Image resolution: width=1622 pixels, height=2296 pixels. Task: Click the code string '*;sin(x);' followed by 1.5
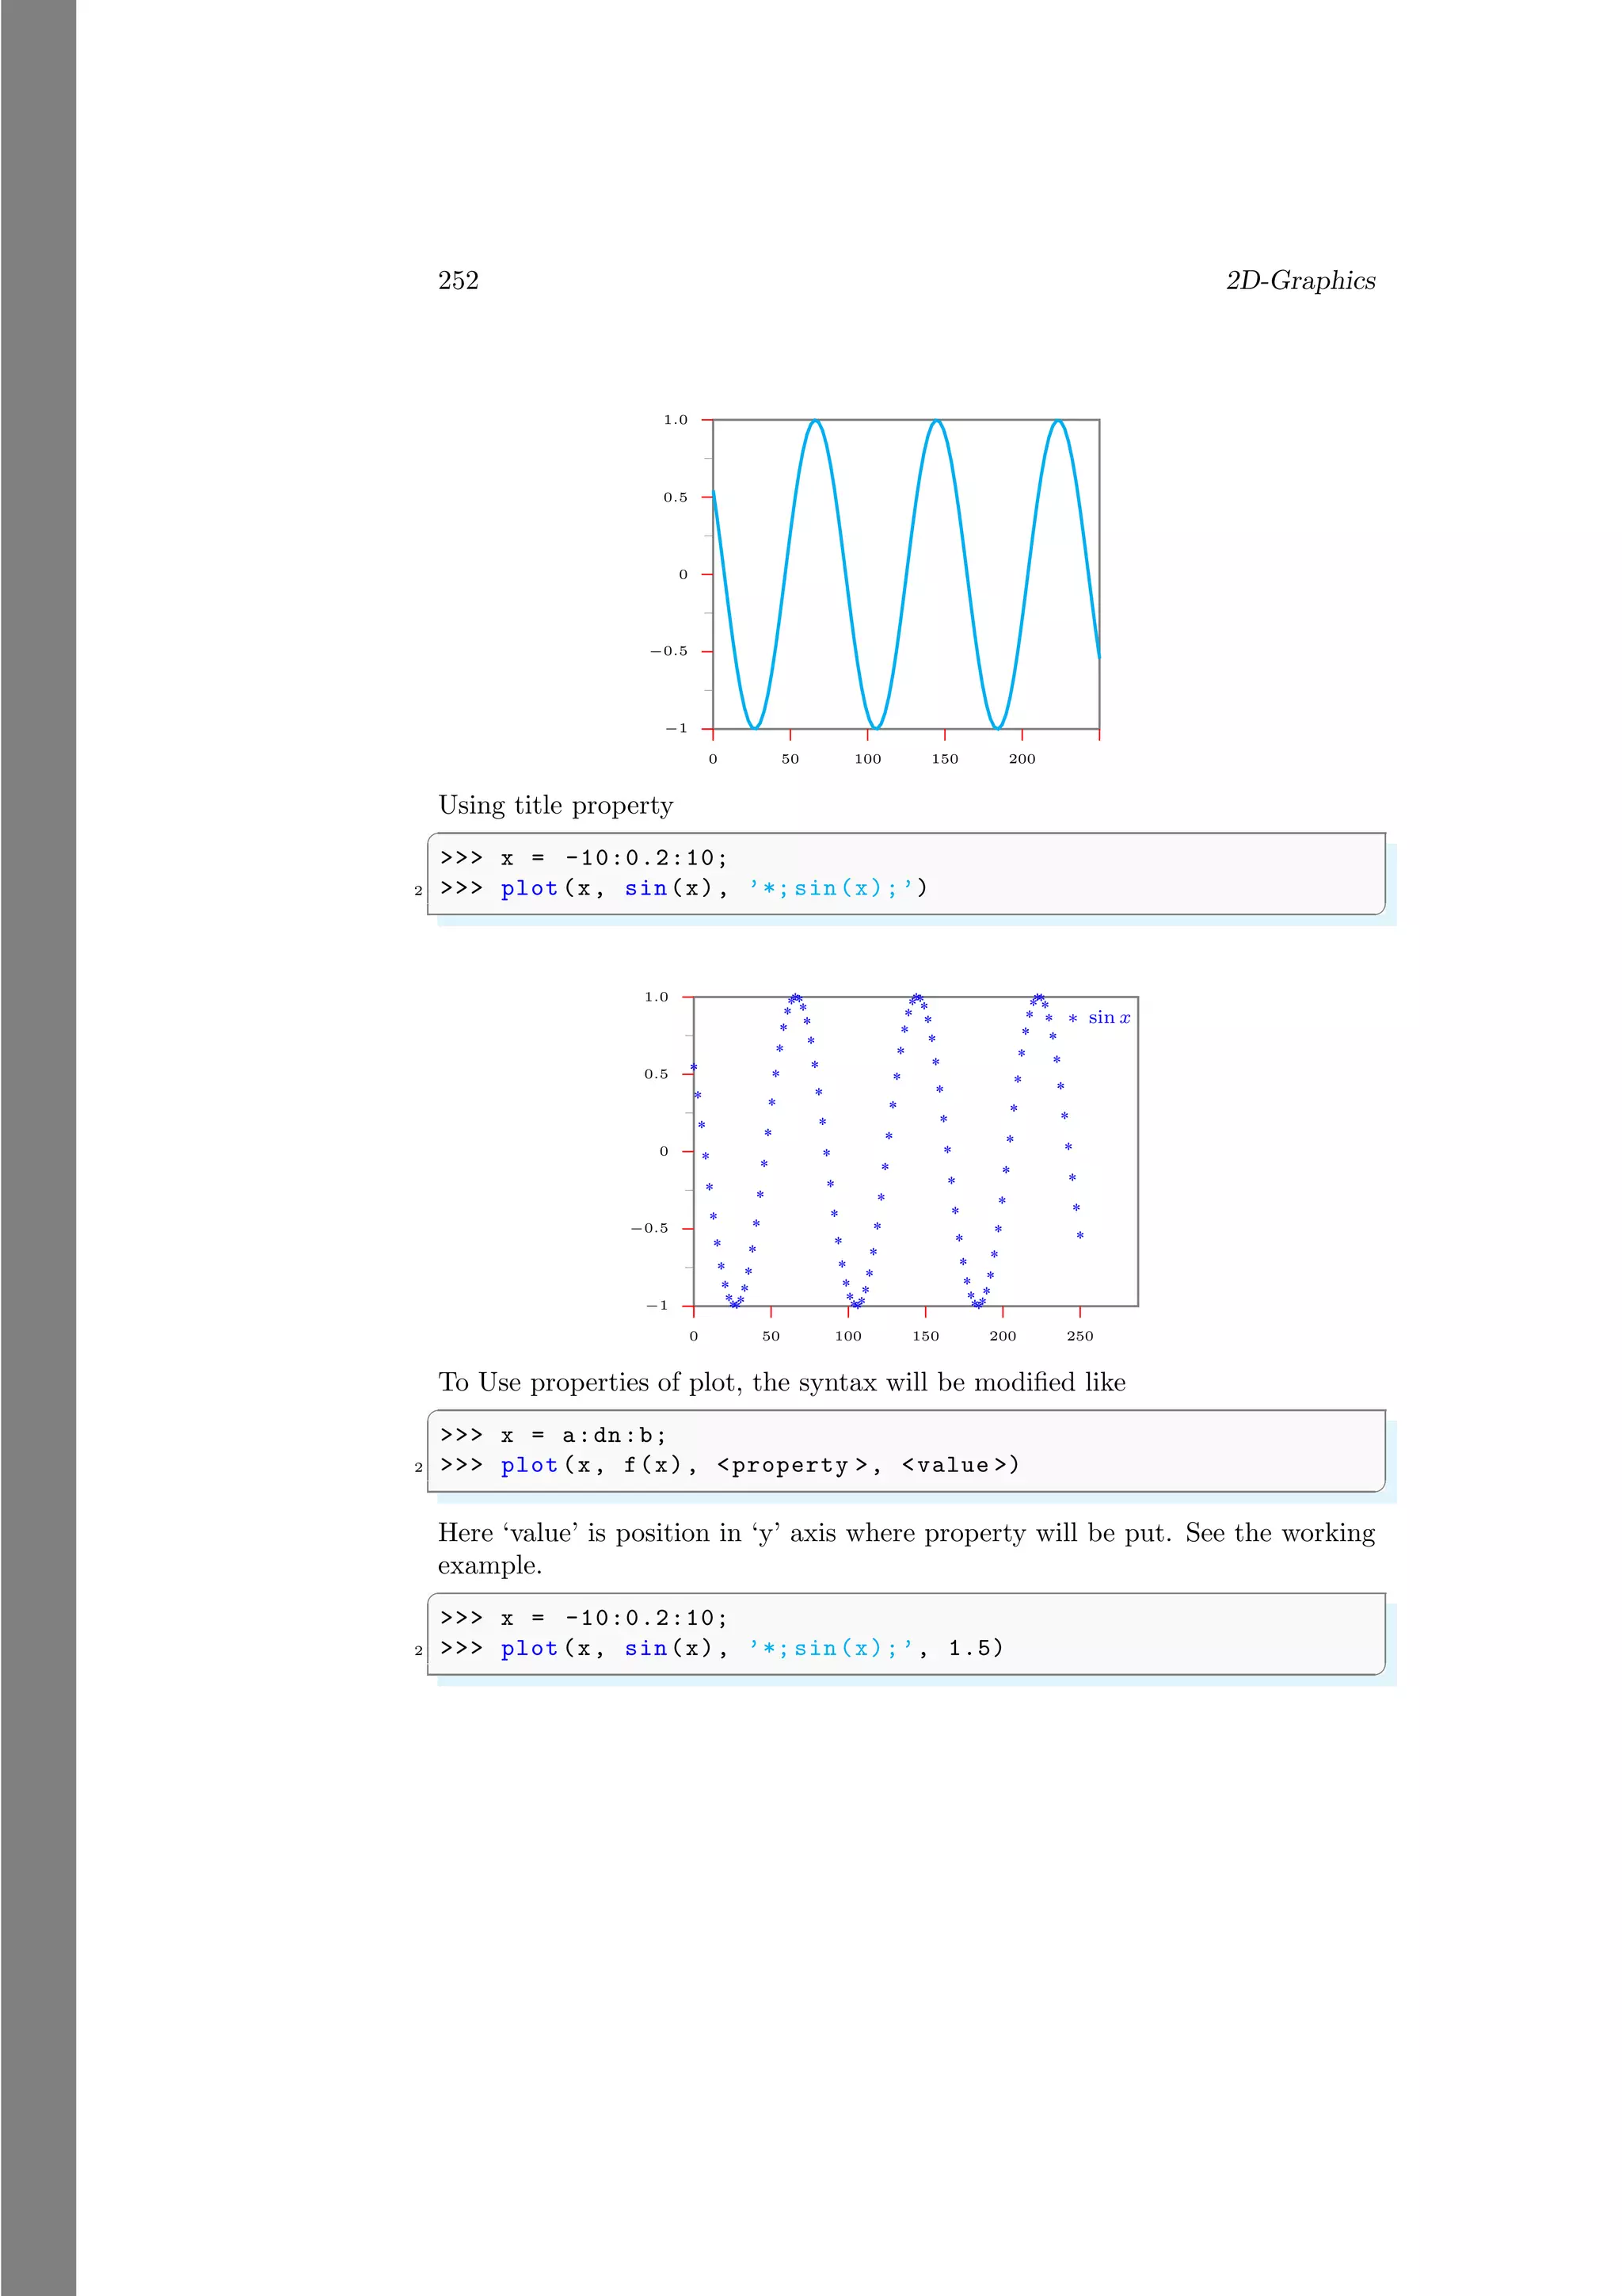832,1648
